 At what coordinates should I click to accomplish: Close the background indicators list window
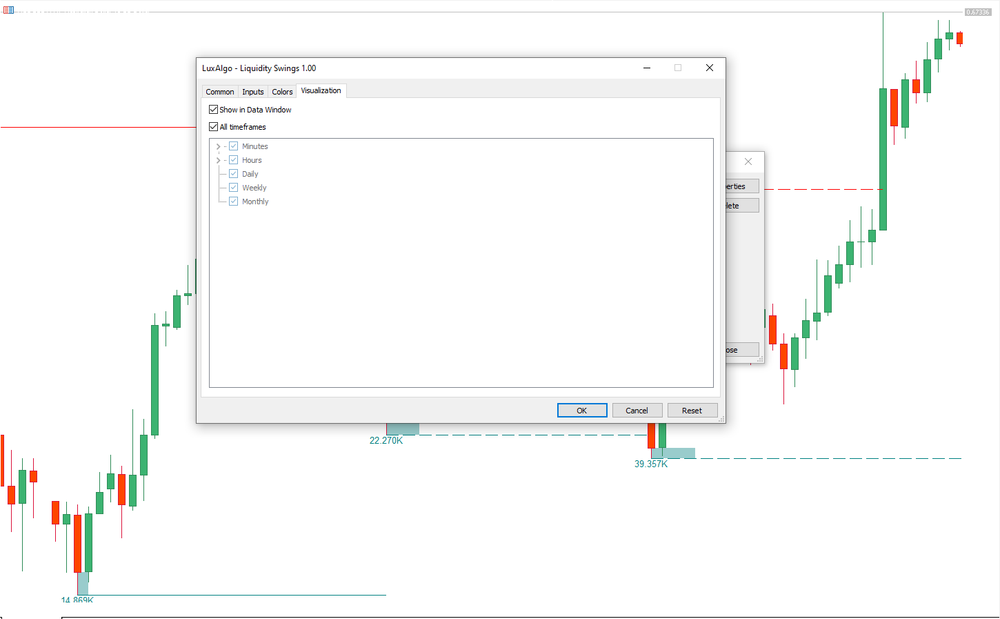748,161
